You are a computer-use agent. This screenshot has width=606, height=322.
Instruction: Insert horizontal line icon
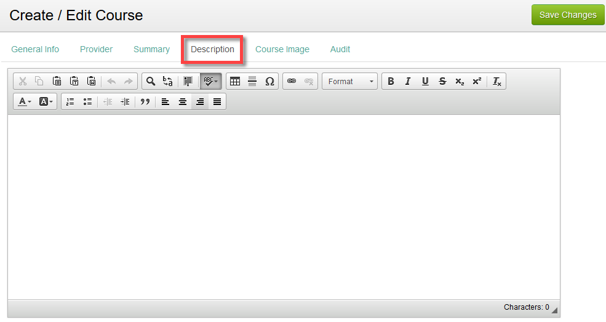(252, 82)
